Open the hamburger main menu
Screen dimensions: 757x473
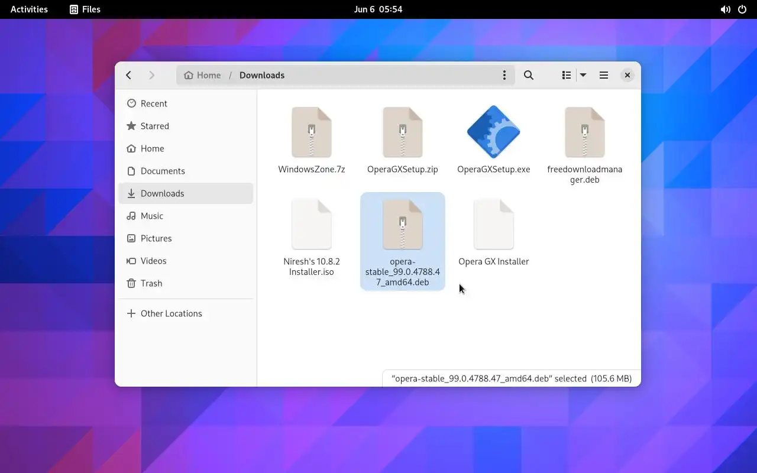tap(604, 75)
